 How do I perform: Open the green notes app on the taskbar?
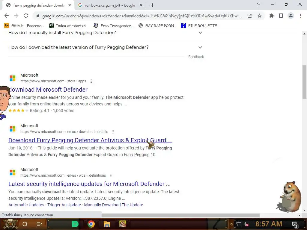click(75, 224)
